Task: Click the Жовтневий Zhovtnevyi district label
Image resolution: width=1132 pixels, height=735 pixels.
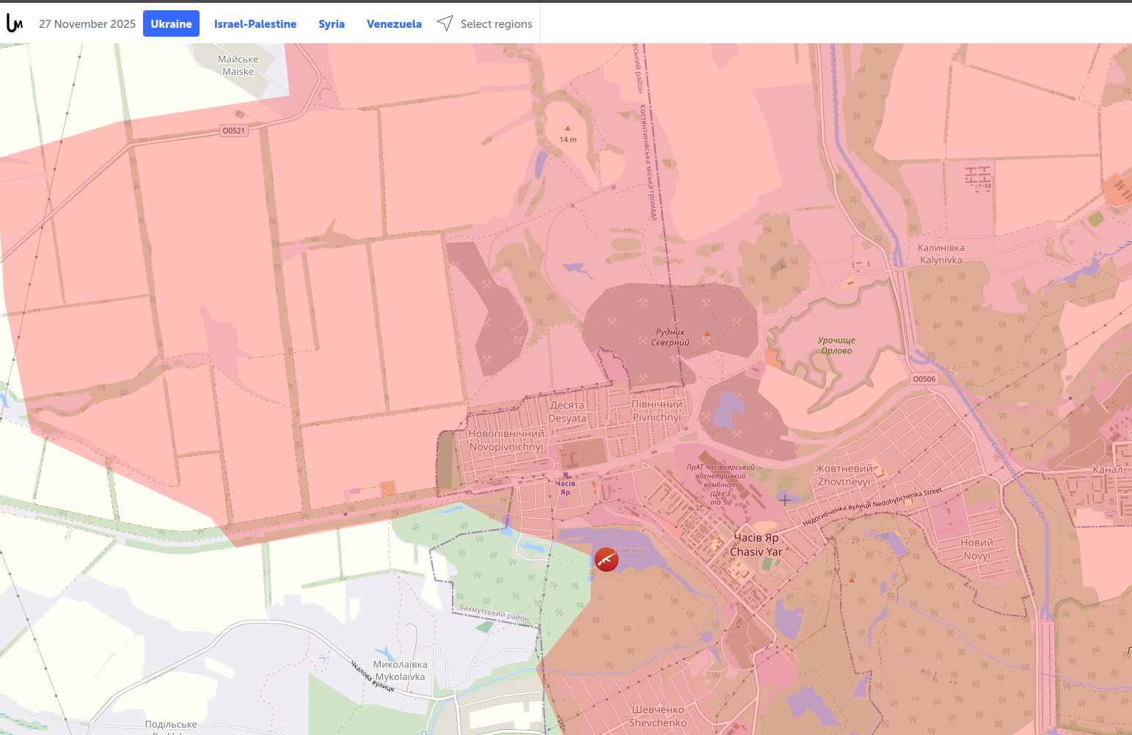Action: pyautogui.click(x=844, y=475)
